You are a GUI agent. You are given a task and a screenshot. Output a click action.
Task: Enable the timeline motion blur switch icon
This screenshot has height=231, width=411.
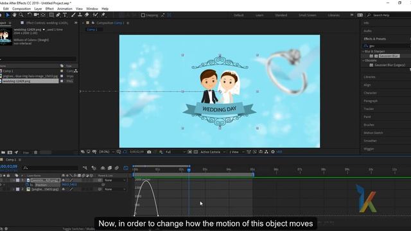(x=117, y=168)
